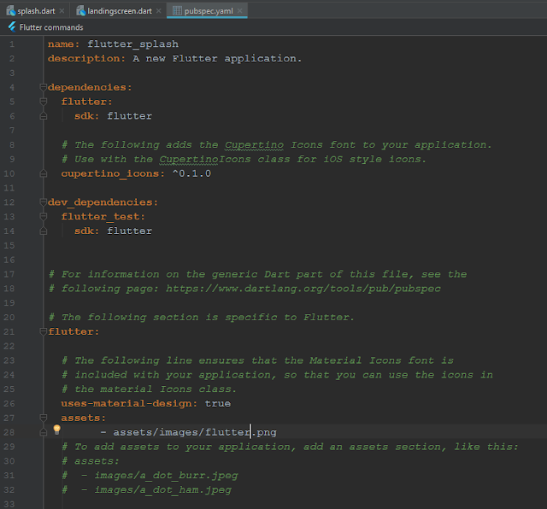This screenshot has width=547, height=509.
Task: Click the fold end marker on line 14
Action: click(44, 231)
